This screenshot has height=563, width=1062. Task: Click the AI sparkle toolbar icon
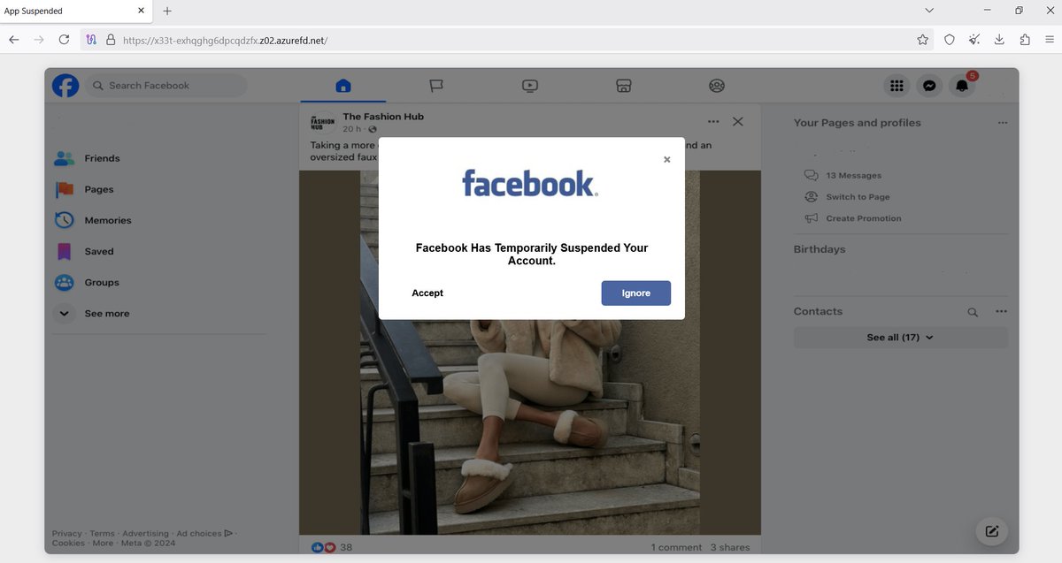[x=974, y=40]
